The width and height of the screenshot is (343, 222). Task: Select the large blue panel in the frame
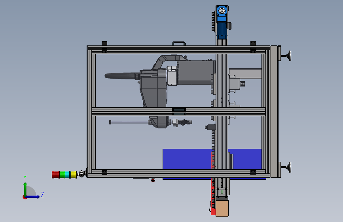pyautogui.click(x=188, y=159)
